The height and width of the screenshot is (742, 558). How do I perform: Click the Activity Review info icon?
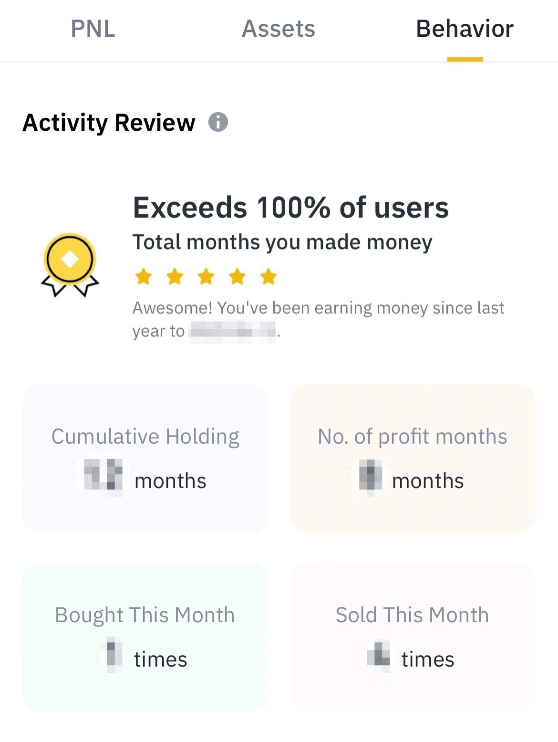pos(218,122)
